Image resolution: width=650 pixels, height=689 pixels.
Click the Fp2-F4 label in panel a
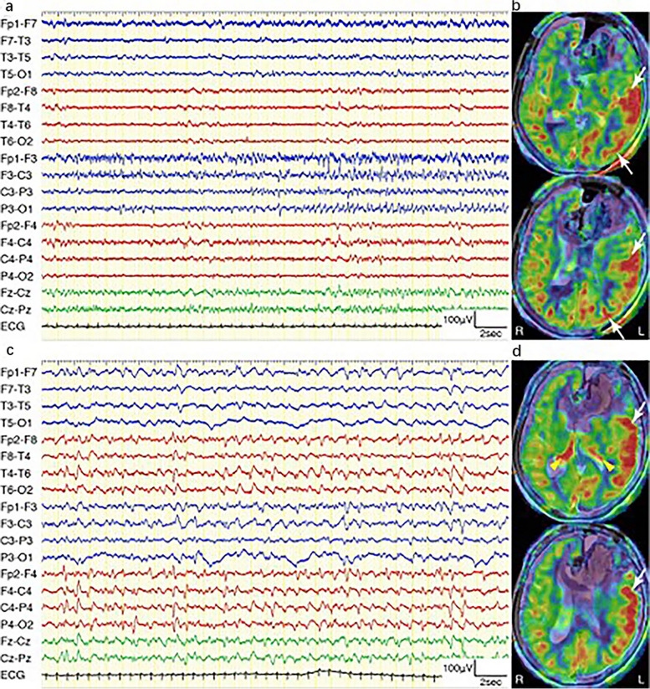coord(19,225)
